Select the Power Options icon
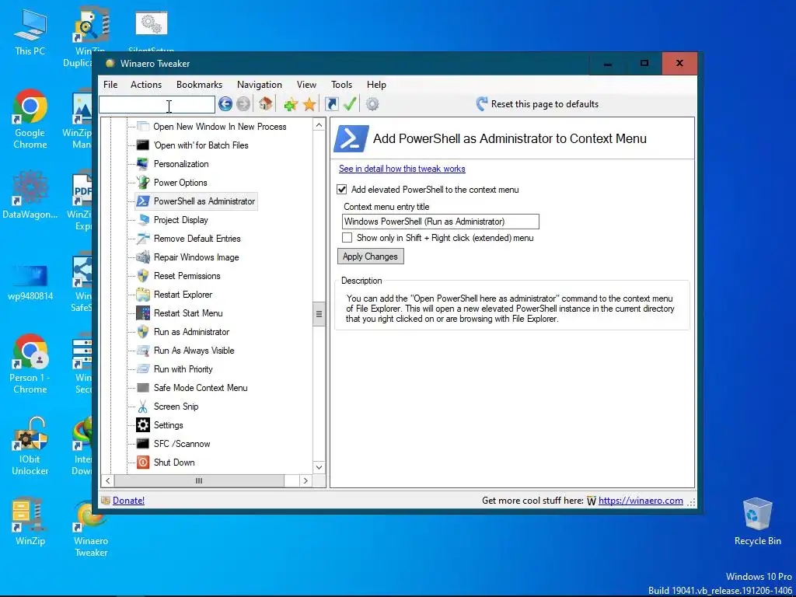This screenshot has height=597, width=796. click(x=143, y=182)
